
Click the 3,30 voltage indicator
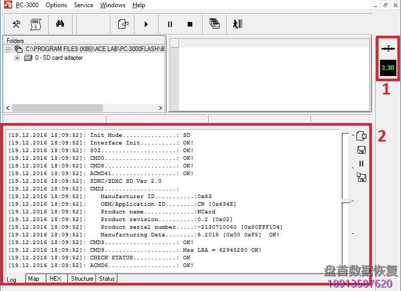tap(388, 67)
